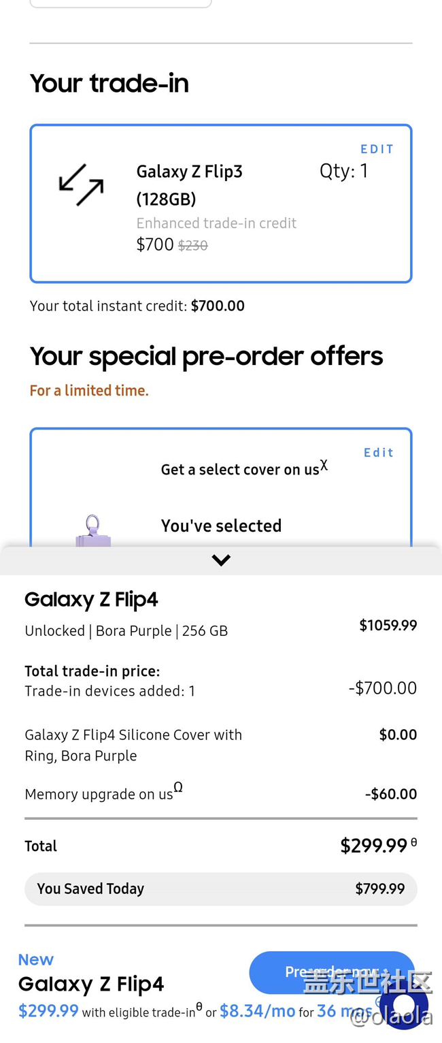Click the Omega footnote on Memory upgrade
This screenshot has width=442, height=1043.
tap(178, 787)
